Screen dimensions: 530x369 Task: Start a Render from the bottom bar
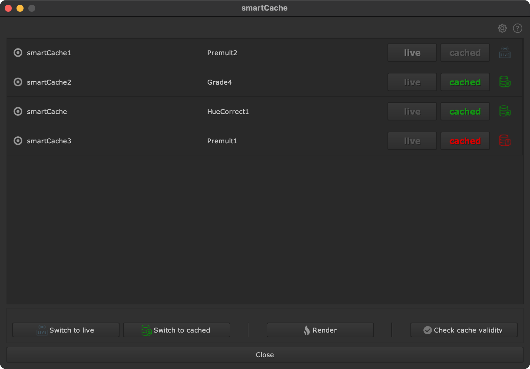(x=320, y=330)
